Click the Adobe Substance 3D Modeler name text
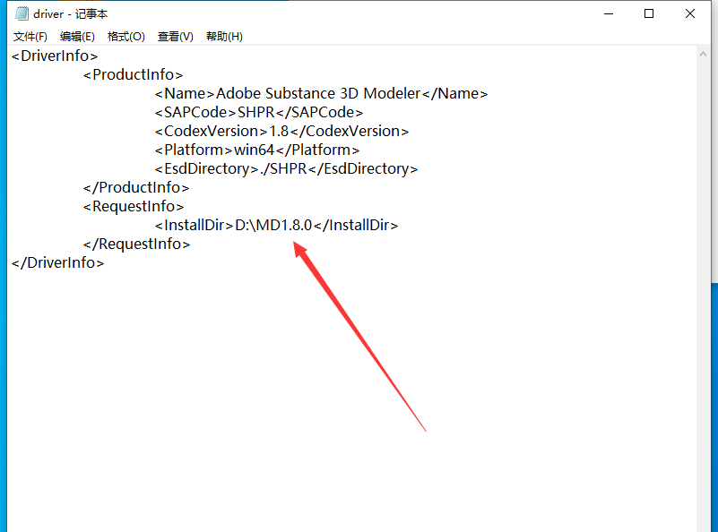The image size is (718, 532). pos(318,94)
